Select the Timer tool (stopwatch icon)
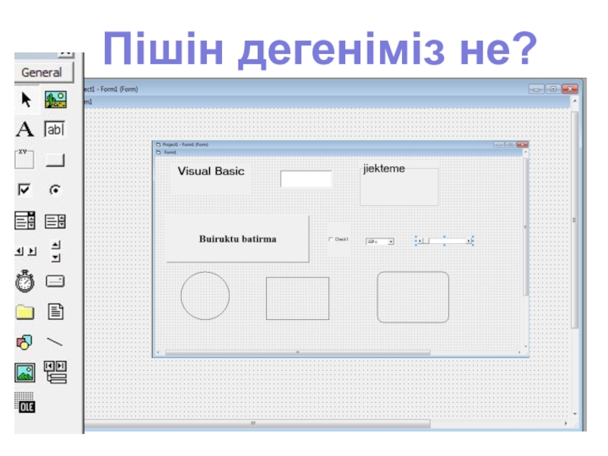This screenshot has height=456, width=608. tap(25, 281)
